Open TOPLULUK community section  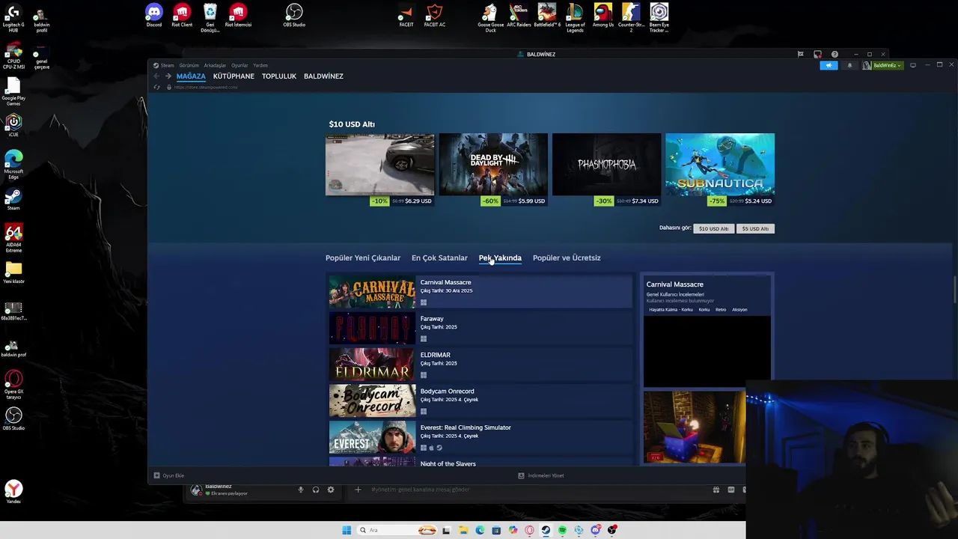[279, 76]
